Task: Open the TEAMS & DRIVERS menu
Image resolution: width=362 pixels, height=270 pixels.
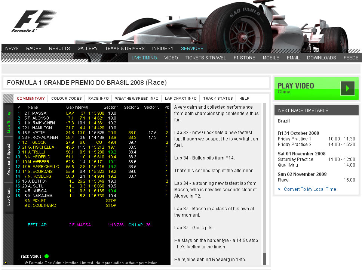Action: (125, 49)
